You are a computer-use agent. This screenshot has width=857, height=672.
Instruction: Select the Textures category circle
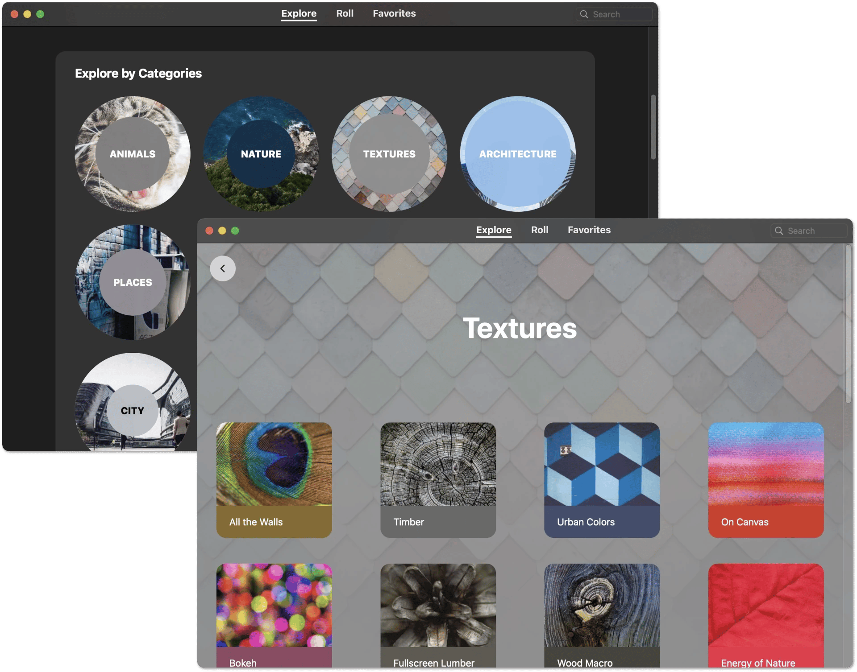tap(389, 154)
